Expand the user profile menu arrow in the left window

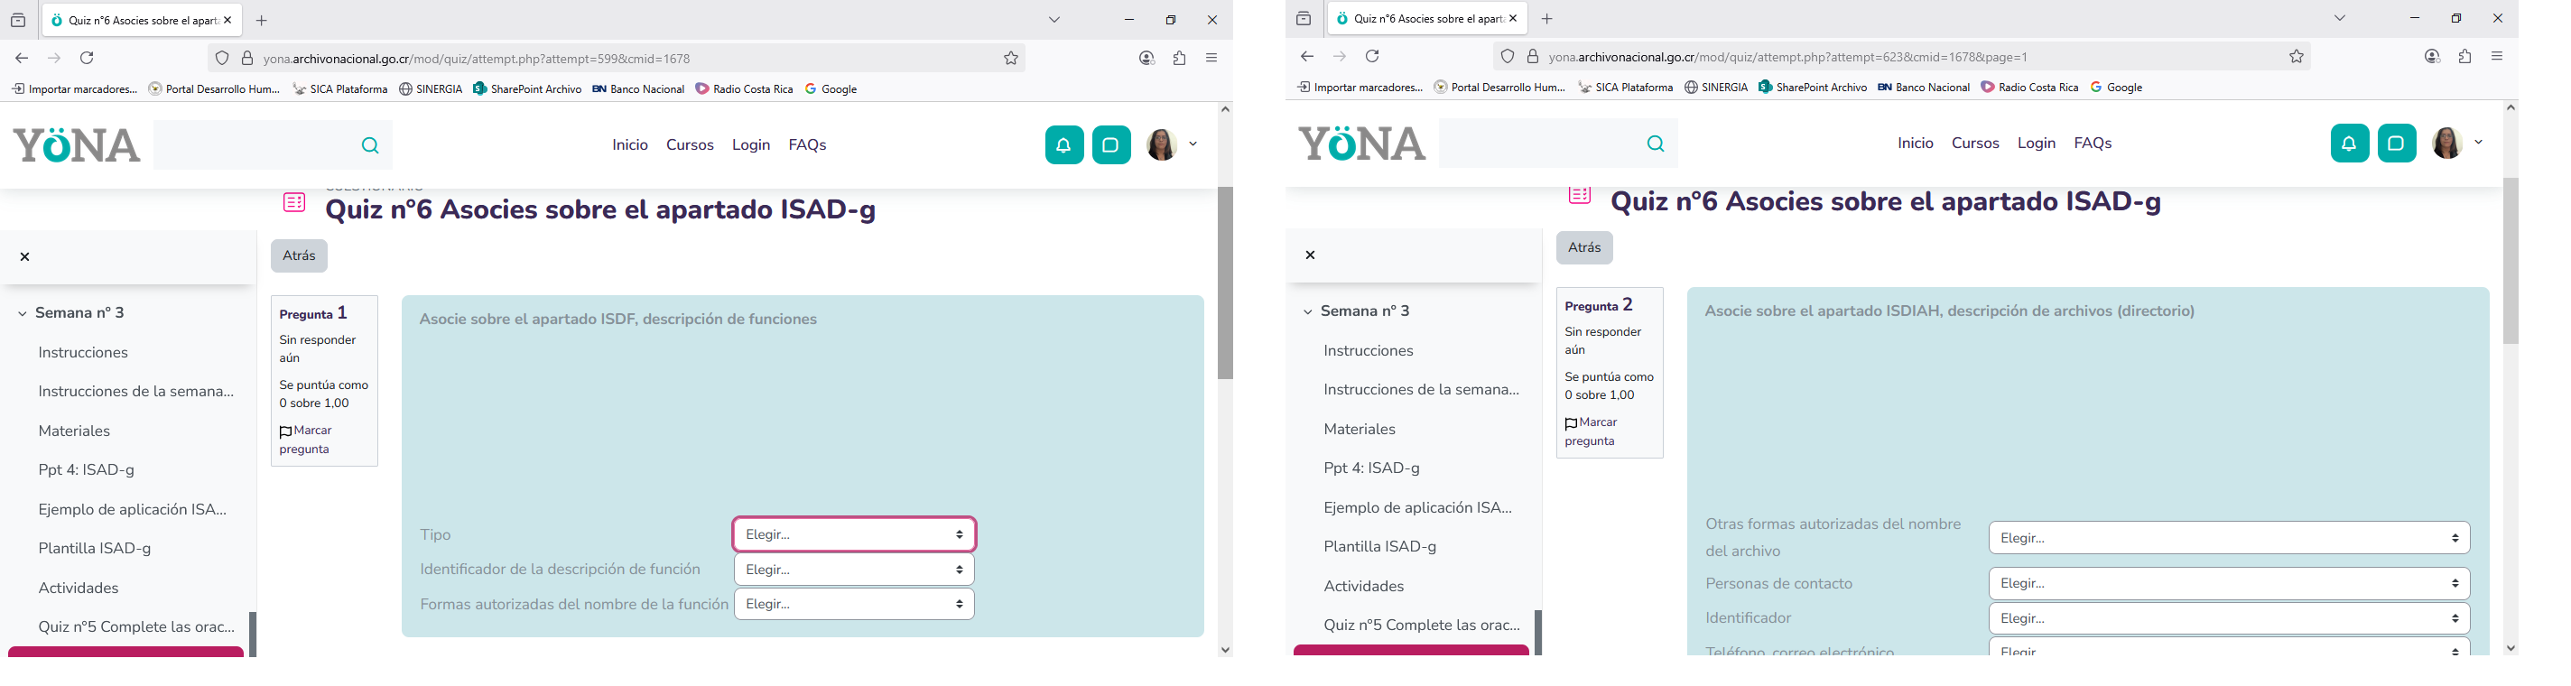pyautogui.click(x=1193, y=144)
